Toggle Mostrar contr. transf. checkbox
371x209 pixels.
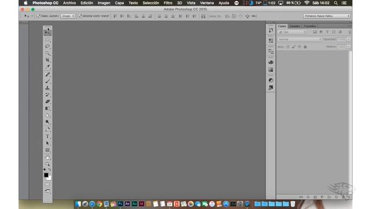(80, 16)
